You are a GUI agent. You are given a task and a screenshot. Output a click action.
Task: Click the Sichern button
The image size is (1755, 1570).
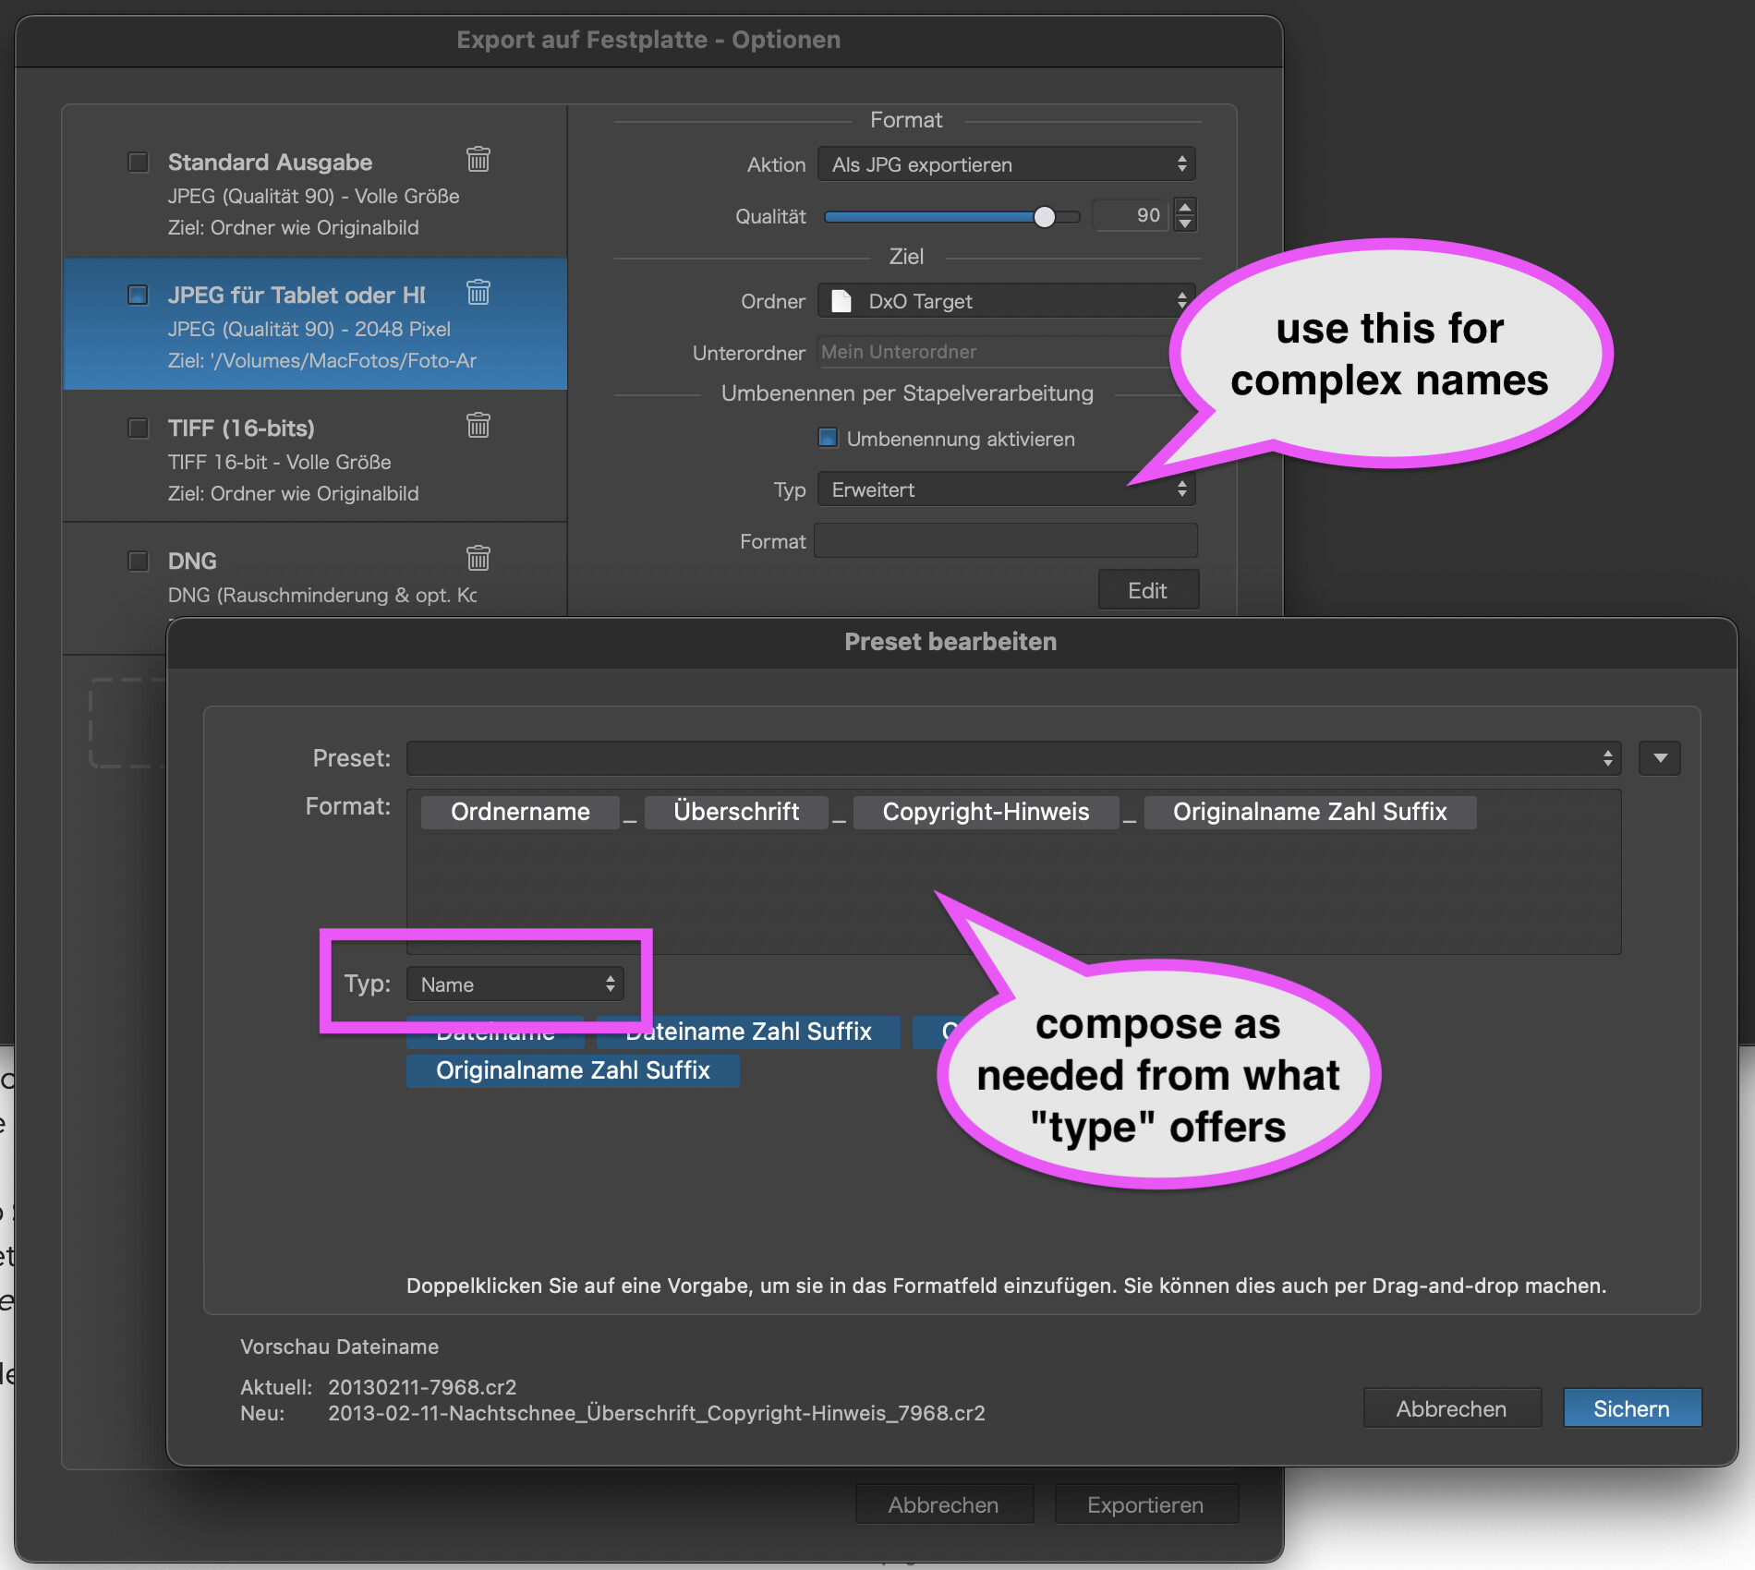(x=1631, y=1408)
